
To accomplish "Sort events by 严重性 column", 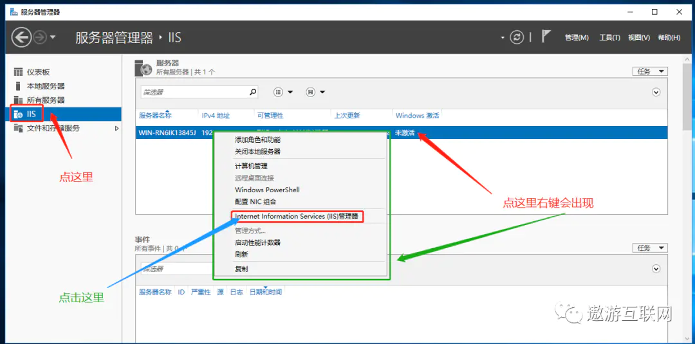I will click(x=201, y=292).
